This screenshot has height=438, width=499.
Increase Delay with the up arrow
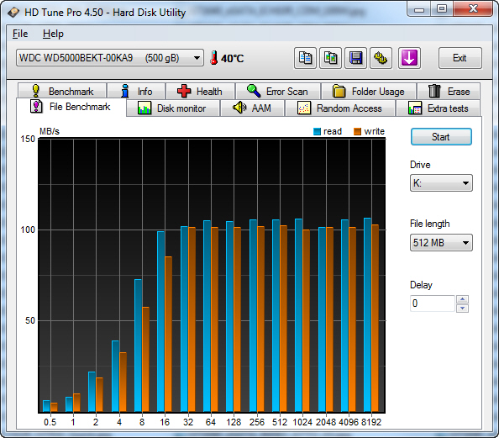tap(462, 299)
